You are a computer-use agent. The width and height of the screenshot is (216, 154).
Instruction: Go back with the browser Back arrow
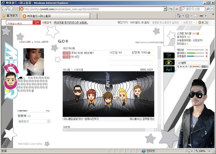tap(4, 9)
